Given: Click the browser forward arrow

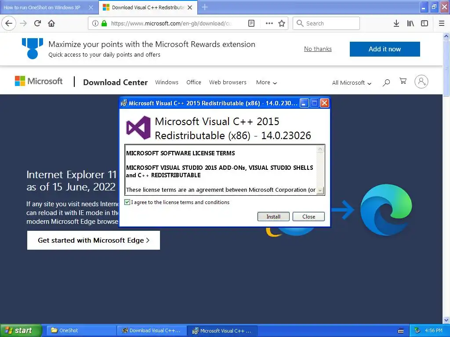Looking at the screenshot, I should [x=23, y=23].
